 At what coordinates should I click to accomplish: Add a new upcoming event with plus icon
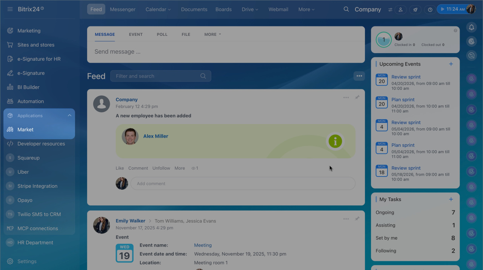(x=451, y=64)
